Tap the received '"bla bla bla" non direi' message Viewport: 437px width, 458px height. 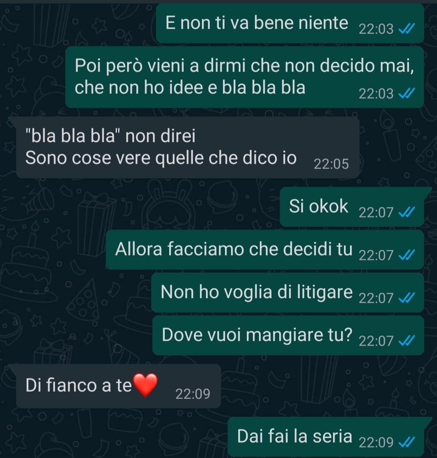tap(187, 148)
